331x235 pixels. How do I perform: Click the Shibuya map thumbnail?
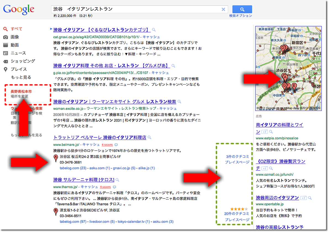pyautogui.click(x=288, y=68)
